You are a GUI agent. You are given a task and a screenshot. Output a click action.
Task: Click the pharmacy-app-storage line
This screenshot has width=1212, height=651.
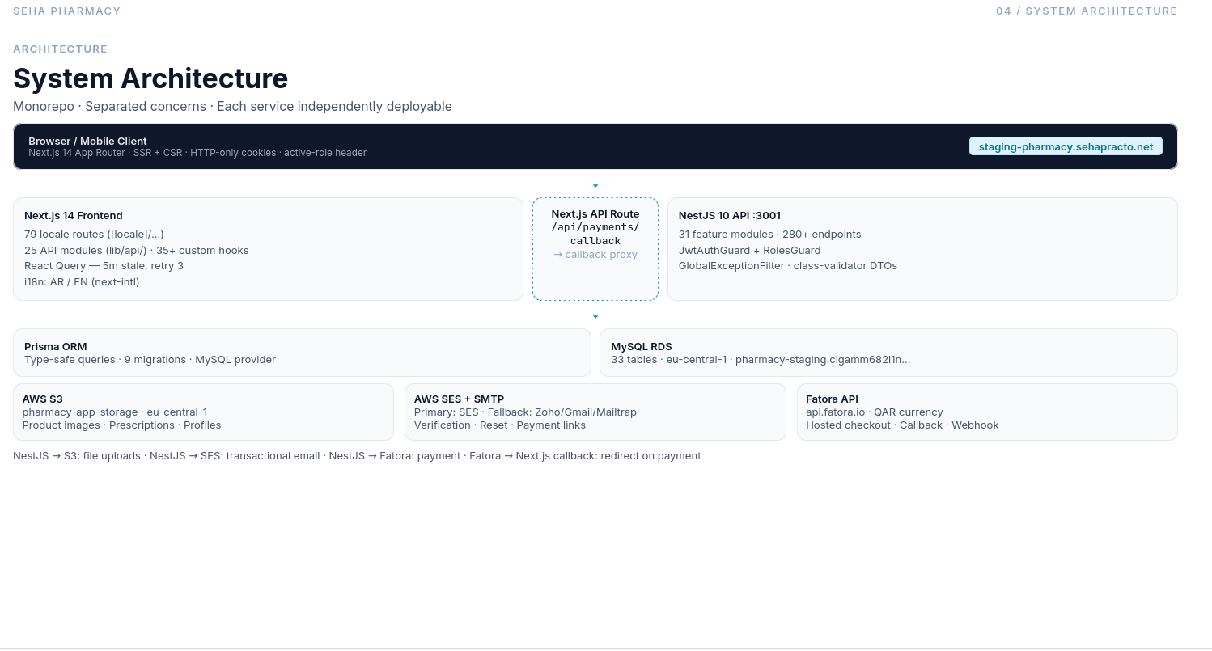(x=115, y=412)
